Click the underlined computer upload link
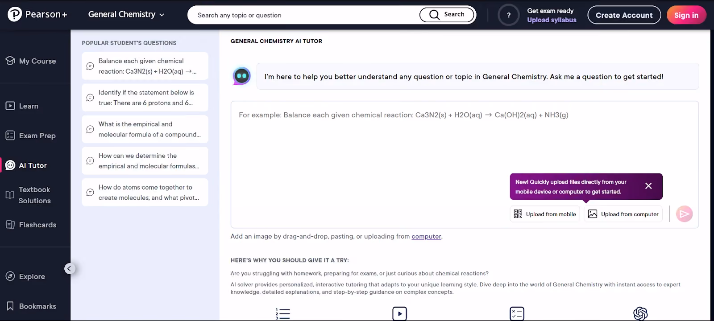714x321 pixels. [x=426, y=236]
